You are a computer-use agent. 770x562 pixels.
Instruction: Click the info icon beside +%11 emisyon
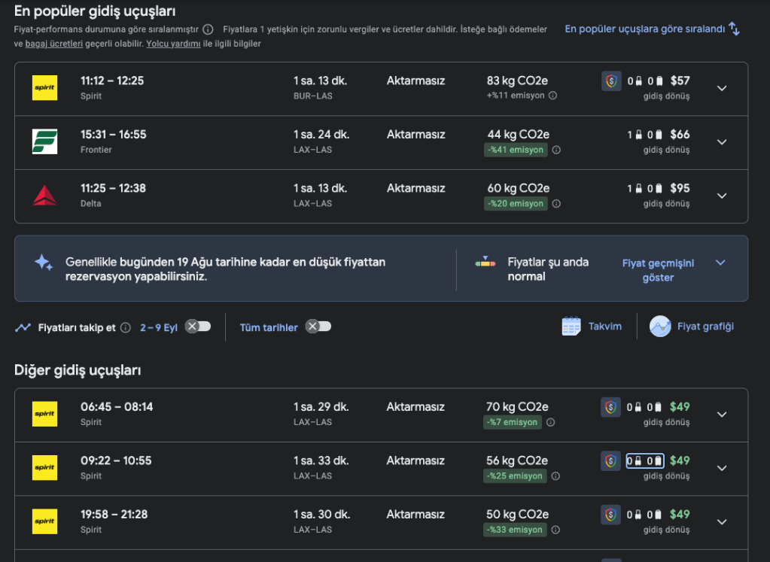(x=552, y=96)
